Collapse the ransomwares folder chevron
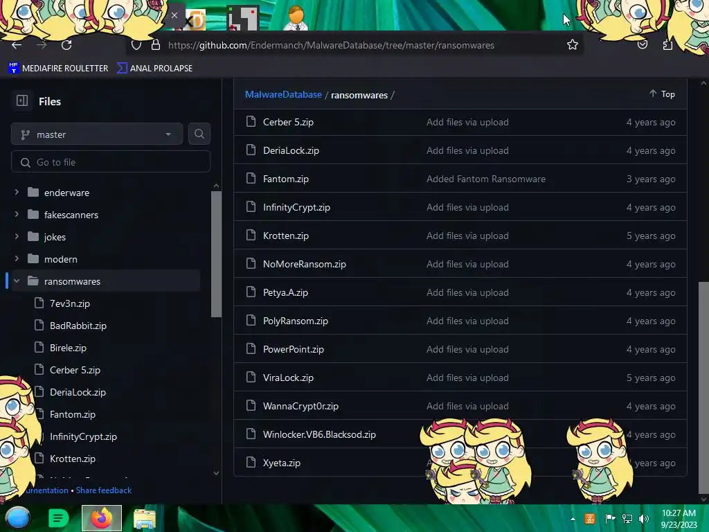709x532 pixels. pos(17,281)
